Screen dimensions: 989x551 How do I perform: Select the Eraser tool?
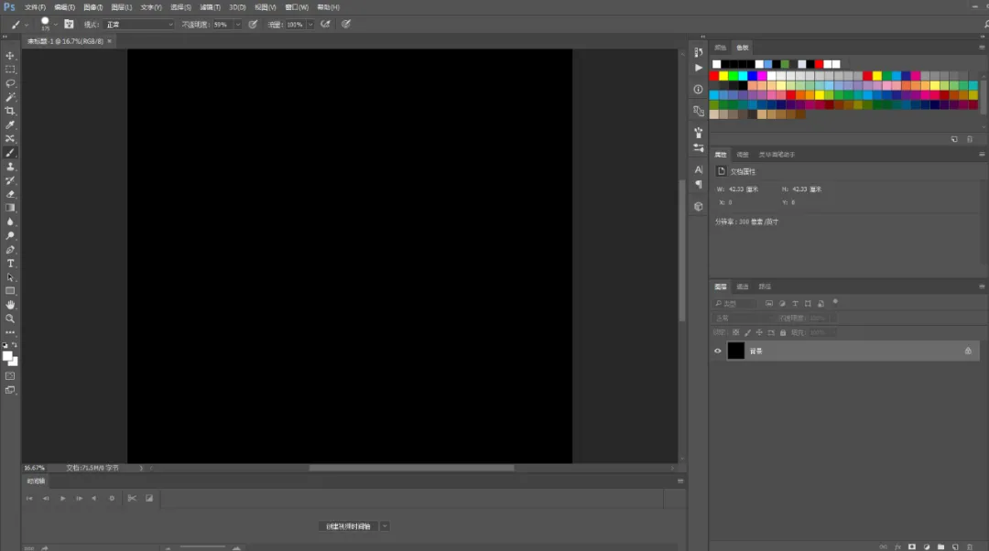(10, 194)
